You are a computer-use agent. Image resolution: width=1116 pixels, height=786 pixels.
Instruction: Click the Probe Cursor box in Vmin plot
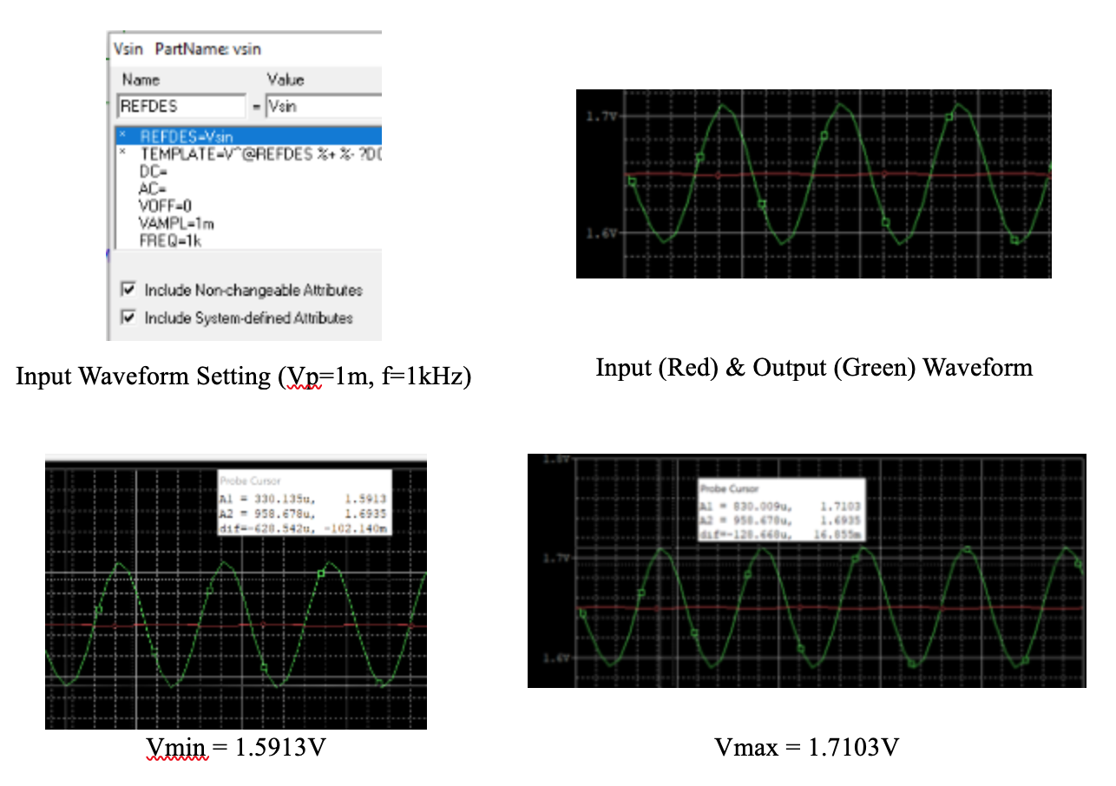click(x=304, y=502)
